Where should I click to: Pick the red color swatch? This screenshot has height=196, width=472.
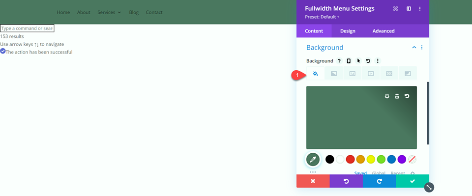click(x=351, y=159)
